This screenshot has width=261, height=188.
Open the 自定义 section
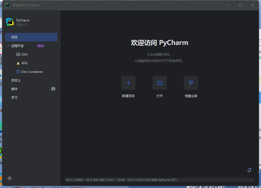point(16,80)
